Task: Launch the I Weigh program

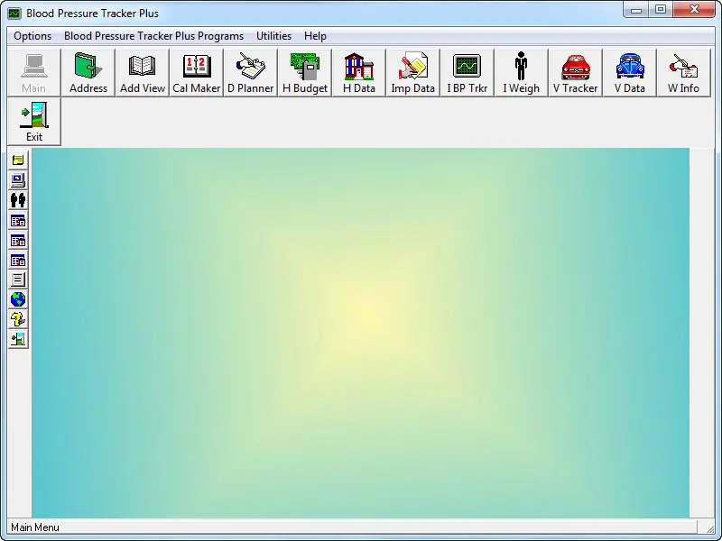Action: pyautogui.click(x=522, y=73)
